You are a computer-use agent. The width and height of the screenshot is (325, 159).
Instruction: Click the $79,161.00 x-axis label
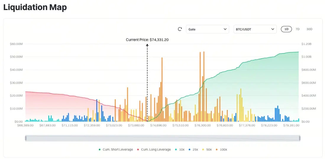291,126
